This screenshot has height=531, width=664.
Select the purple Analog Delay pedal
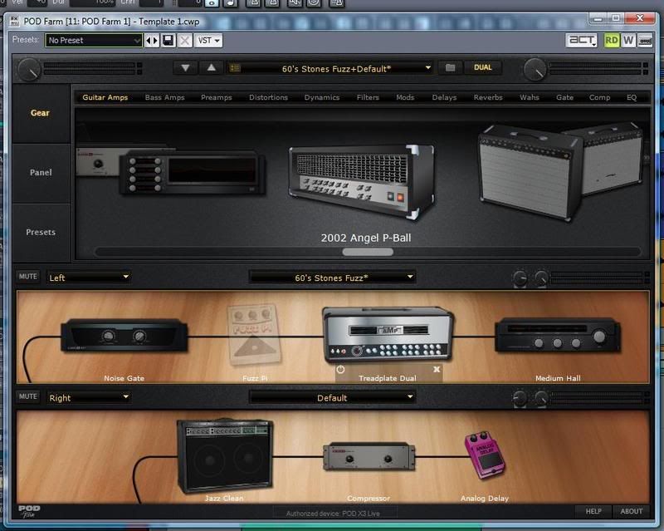tap(485, 455)
